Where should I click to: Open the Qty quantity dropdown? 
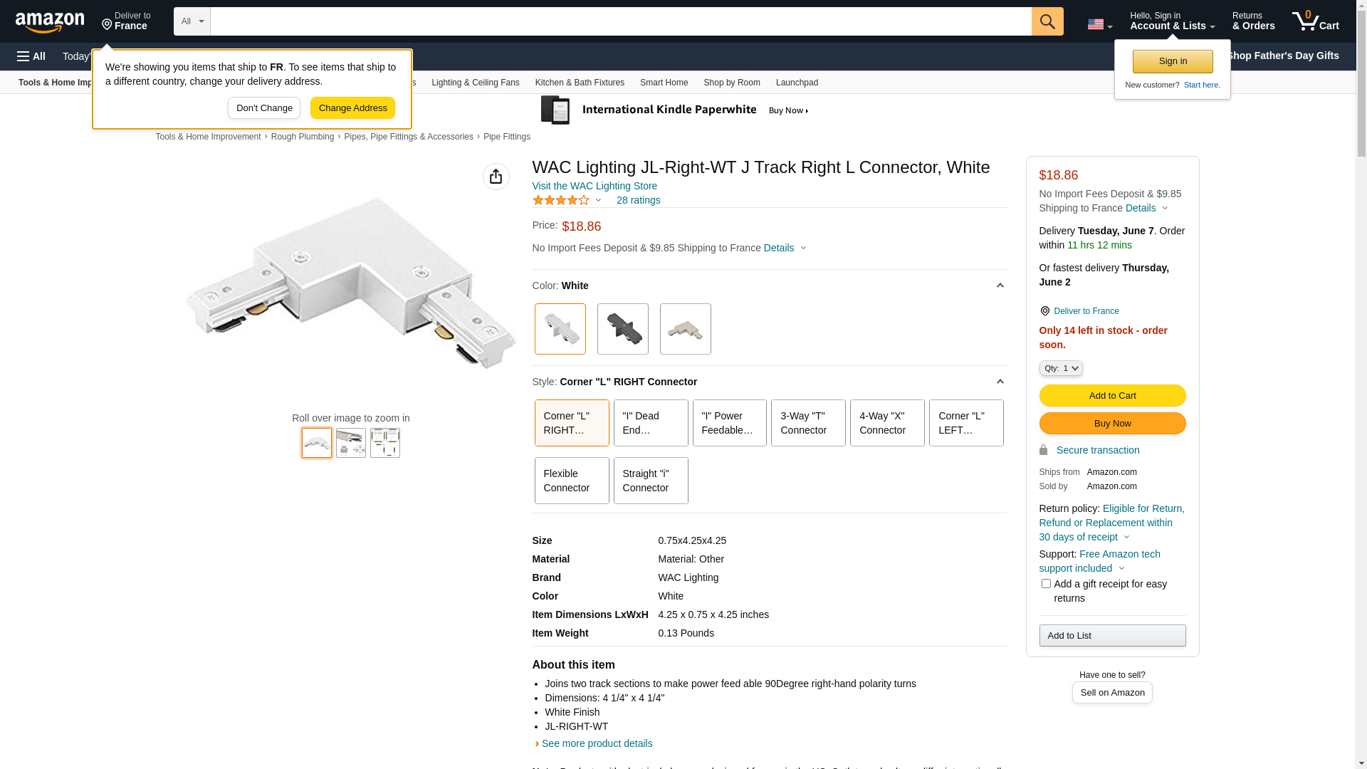point(1060,368)
